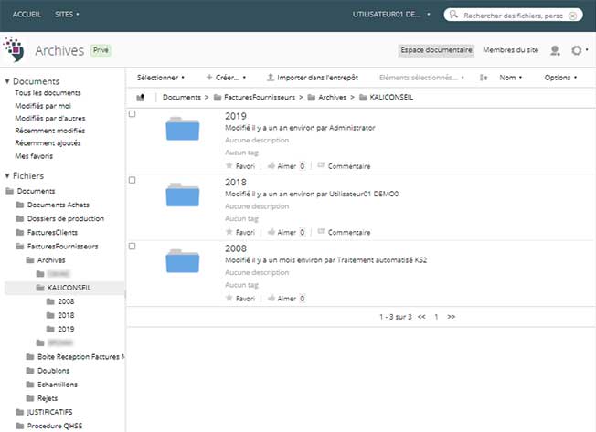Go to Accueil in the top menu
This screenshot has height=432, width=596.
coord(27,15)
